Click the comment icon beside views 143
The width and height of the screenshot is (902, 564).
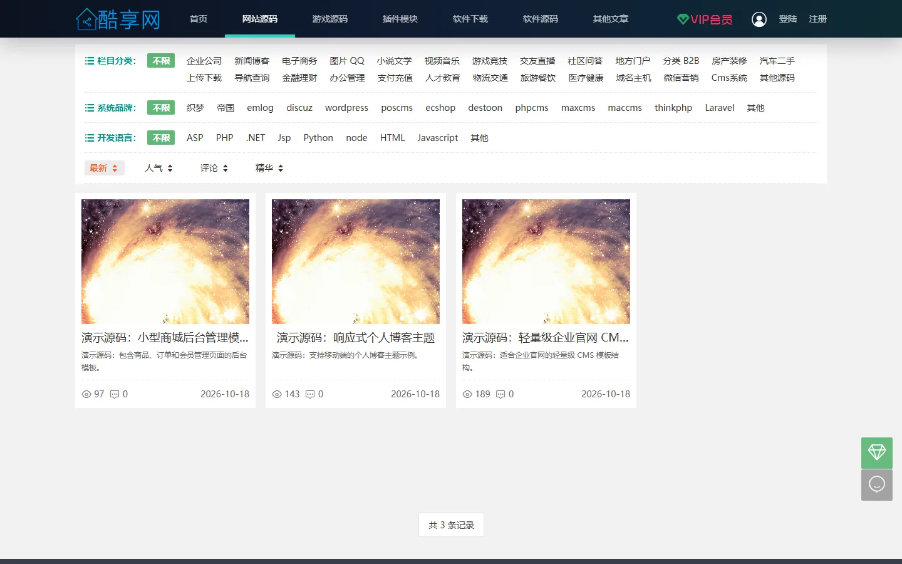coord(310,394)
